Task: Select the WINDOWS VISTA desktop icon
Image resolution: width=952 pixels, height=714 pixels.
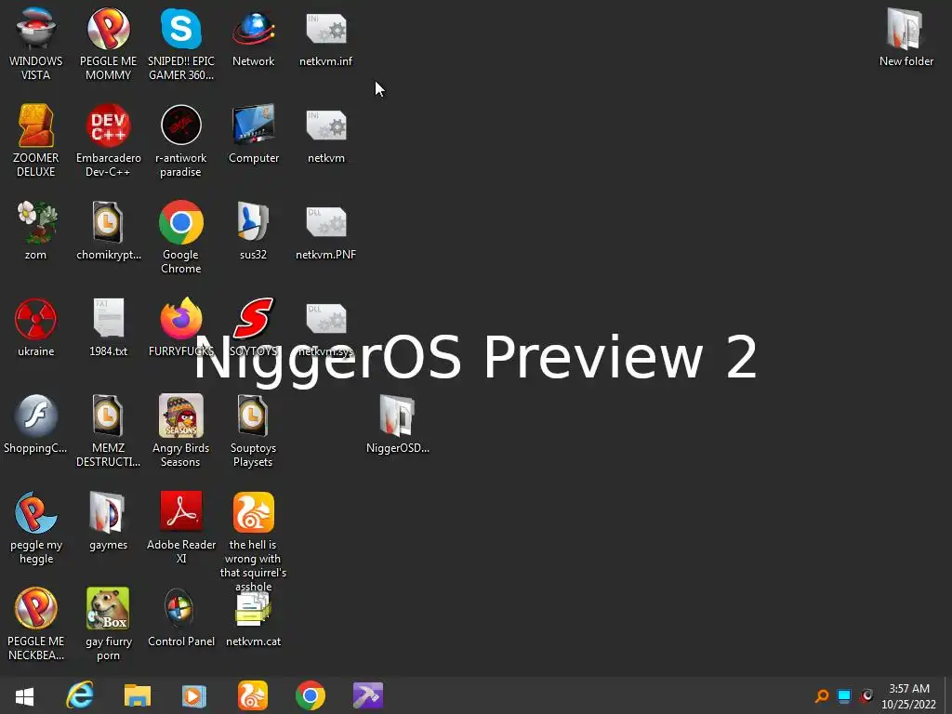Action: 36,44
